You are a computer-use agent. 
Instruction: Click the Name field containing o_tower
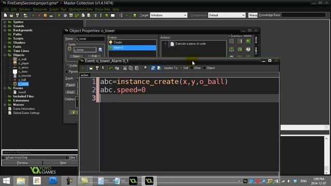[90, 39]
